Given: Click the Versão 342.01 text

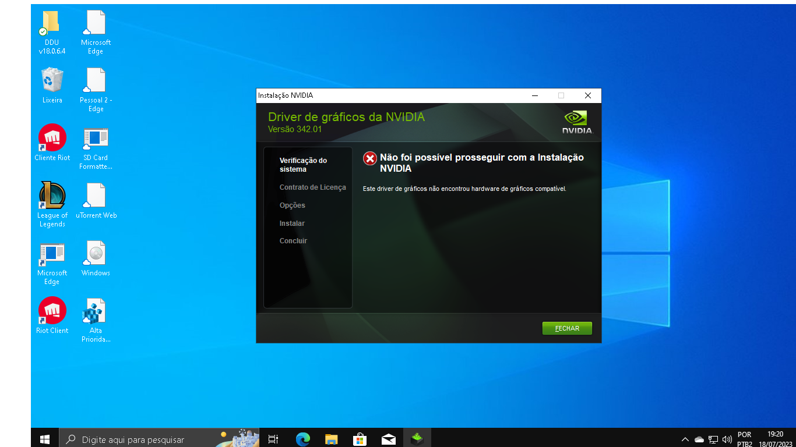Looking at the screenshot, I should [x=295, y=129].
